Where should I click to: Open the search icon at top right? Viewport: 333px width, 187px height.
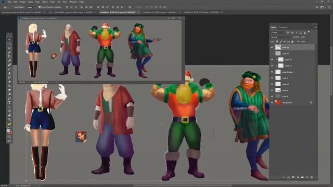point(317,7)
